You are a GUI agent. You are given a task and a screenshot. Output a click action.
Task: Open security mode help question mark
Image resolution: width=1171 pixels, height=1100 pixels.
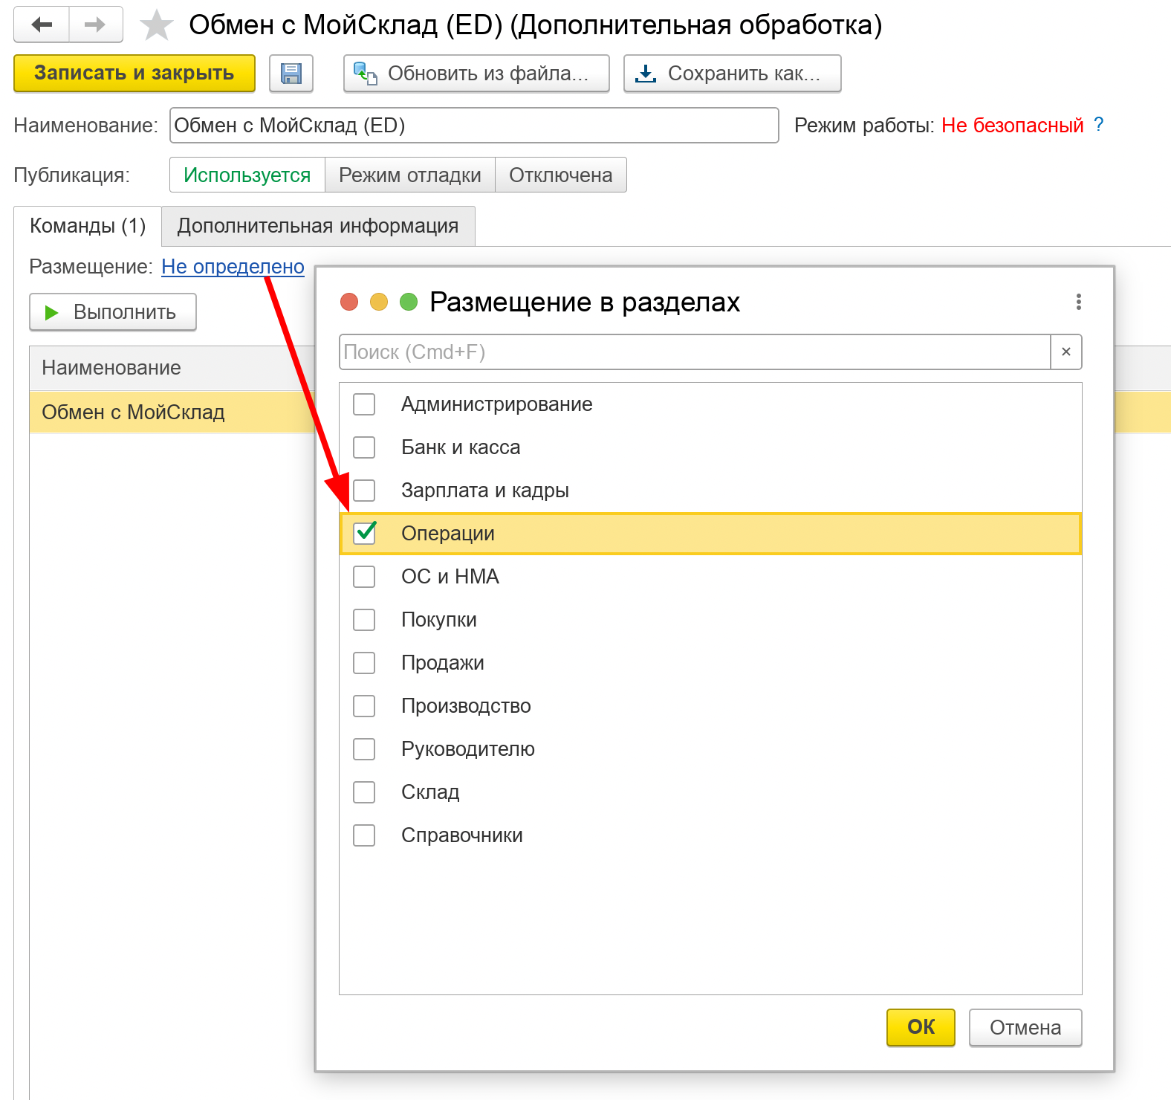[1099, 125]
